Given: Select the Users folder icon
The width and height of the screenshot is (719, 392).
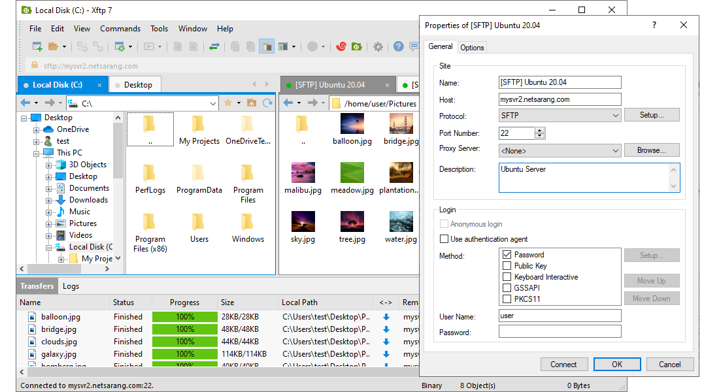Looking at the screenshot, I should pyautogui.click(x=199, y=222).
